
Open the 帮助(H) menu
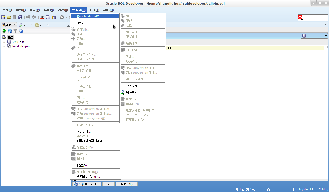pyautogui.click(x=108, y=10)
